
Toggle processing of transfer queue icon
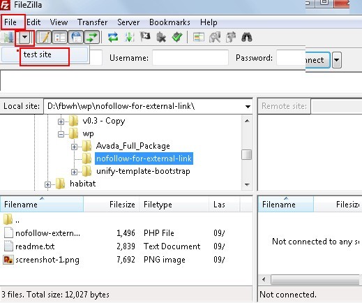point(129,37)
